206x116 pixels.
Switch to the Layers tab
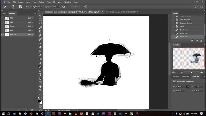pyautogui.click(x=4, y=14)
